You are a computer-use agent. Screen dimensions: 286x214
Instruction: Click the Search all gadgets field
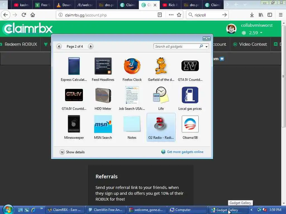pyautogui.click(x=176, y=47)
